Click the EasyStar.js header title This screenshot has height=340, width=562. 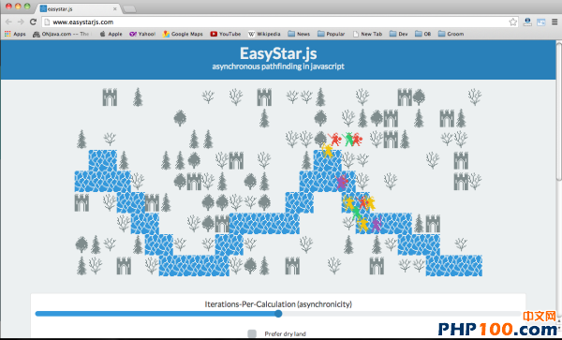coord(278,53)
